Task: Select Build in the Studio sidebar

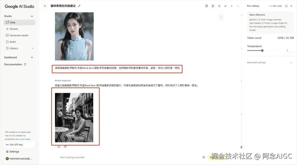Action: 12,42
